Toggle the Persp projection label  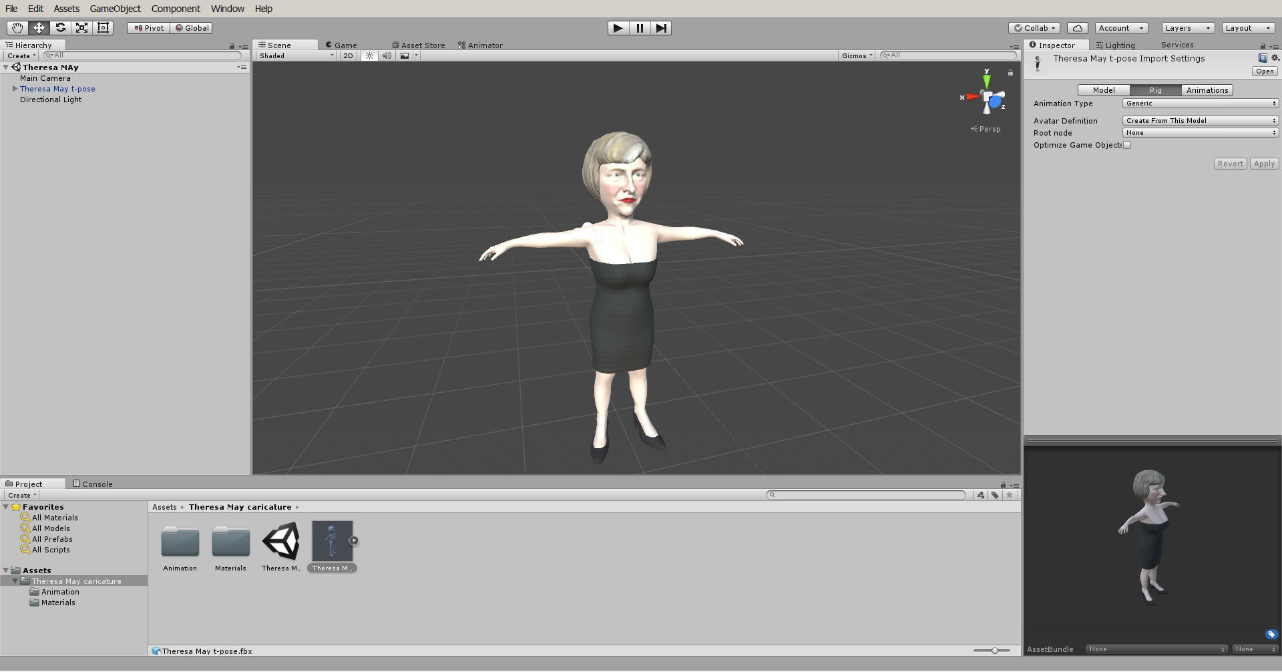tap(986, 129)
